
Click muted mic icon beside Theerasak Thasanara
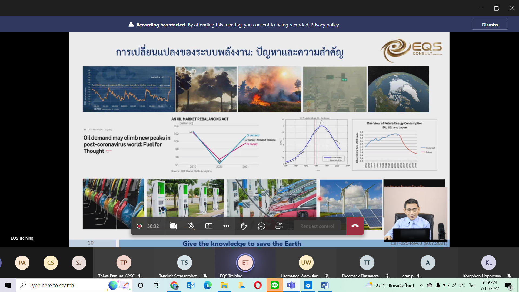click(387, 276)
